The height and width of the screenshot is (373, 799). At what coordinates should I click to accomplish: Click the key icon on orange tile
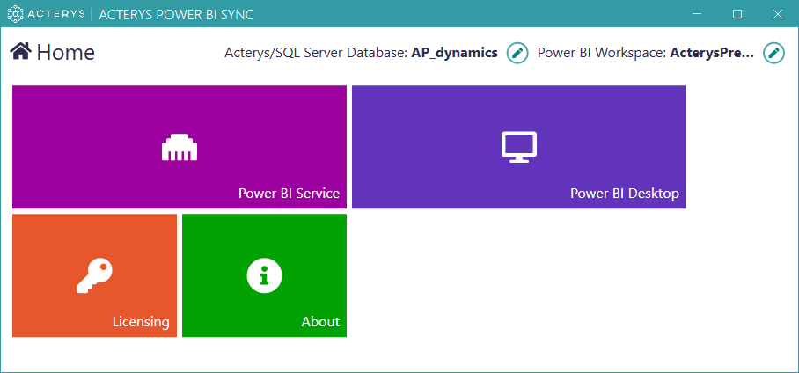[x=95, y=275]
